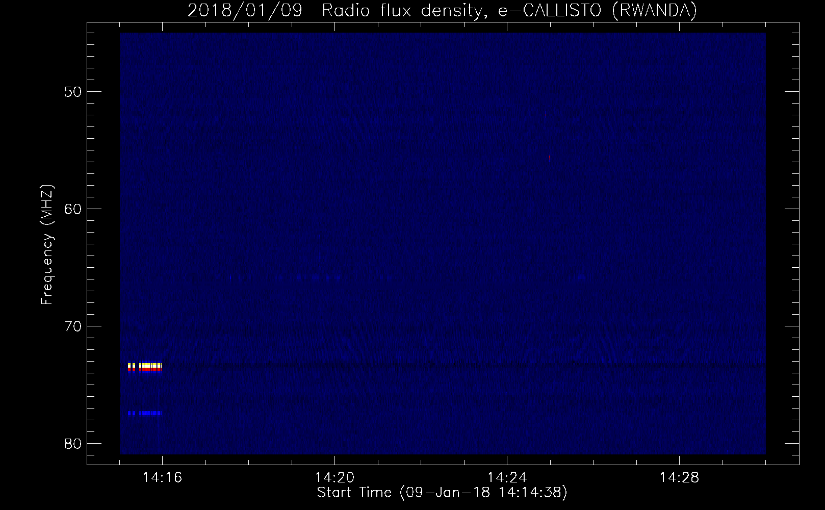
Task: Select the 'Frequency (MHZ)' axis label
Action: [x=47, y=245]
